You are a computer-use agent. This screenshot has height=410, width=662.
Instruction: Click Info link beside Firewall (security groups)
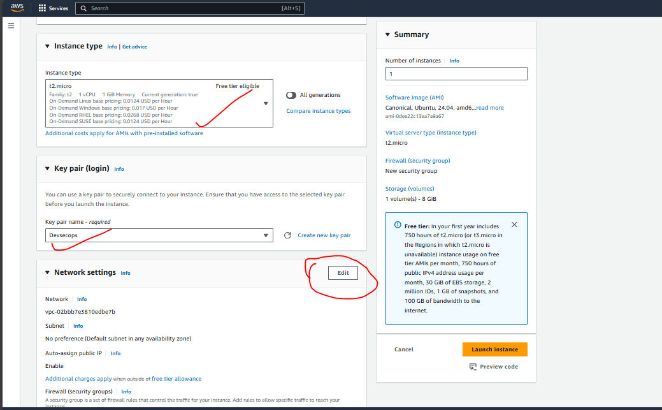pyautogui.click(x=126, y=392)
